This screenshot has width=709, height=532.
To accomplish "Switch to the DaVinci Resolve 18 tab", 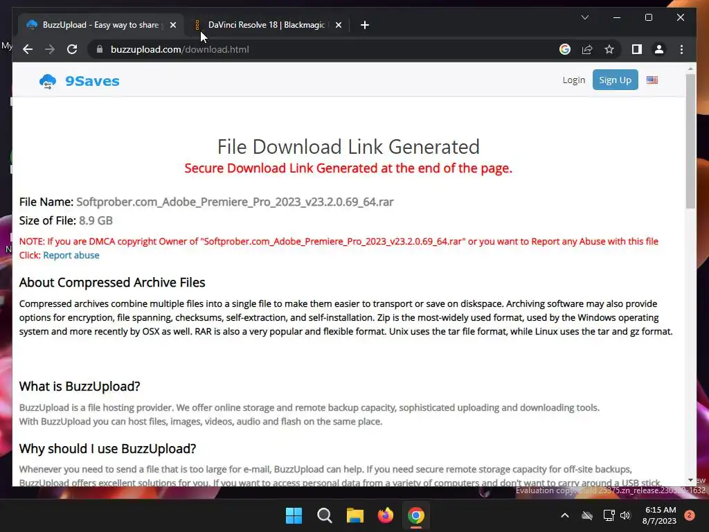I will tap(267, 25).
